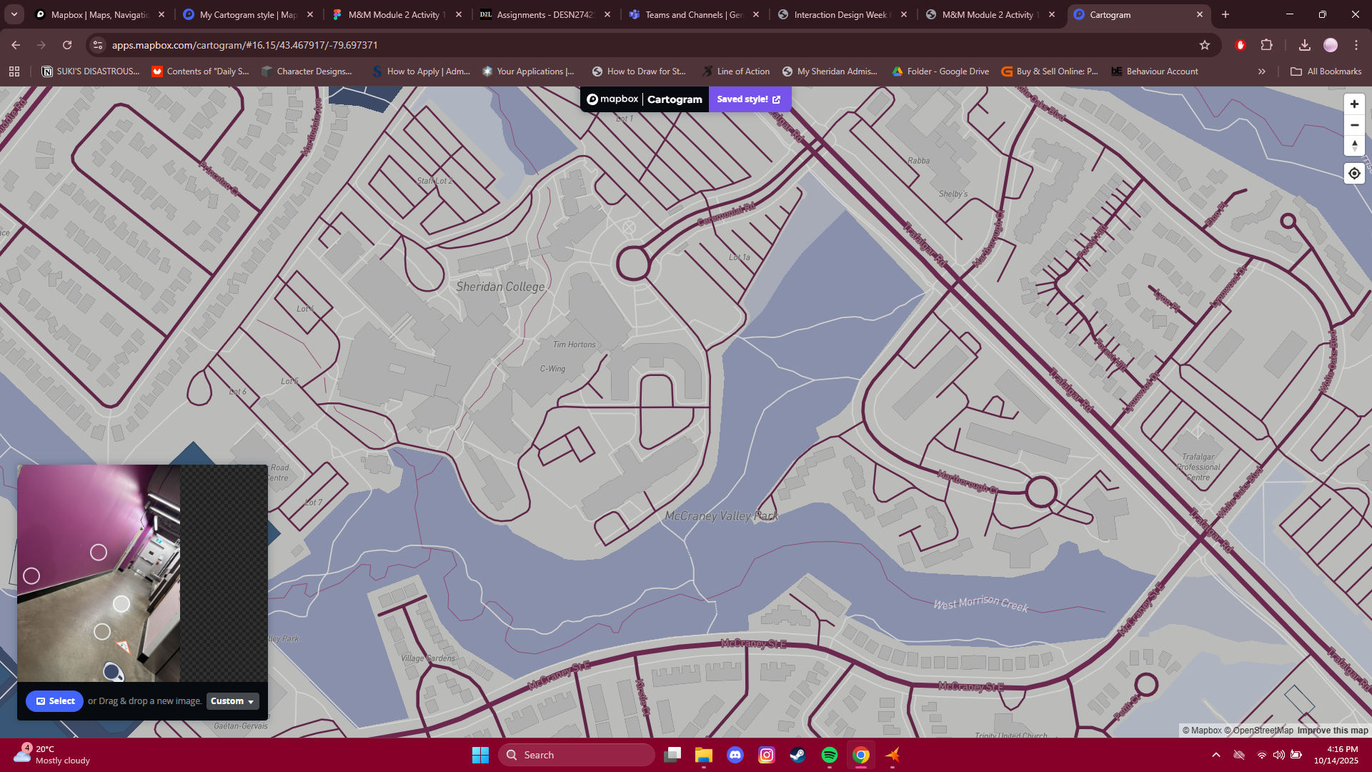The height and width of the screenshot is (772, 1372).
Task: Switch to My Cartogram style tab
Action: click(247, 14)
